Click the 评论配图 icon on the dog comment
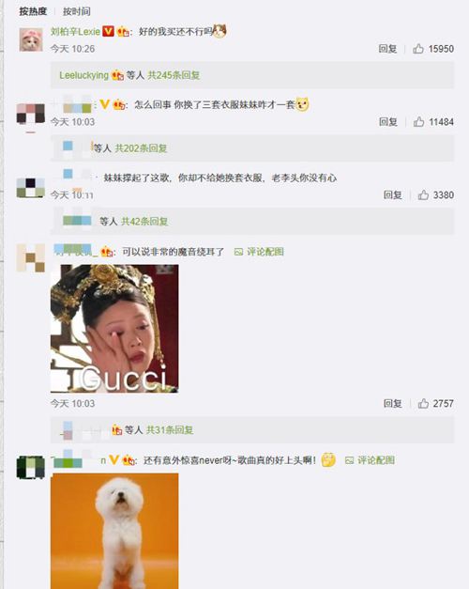Viewport: 469px width, 589px height. [349, 460]
